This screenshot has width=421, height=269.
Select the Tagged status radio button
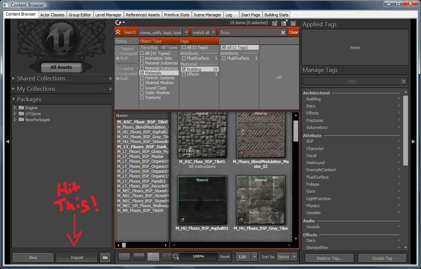[118, 49]
